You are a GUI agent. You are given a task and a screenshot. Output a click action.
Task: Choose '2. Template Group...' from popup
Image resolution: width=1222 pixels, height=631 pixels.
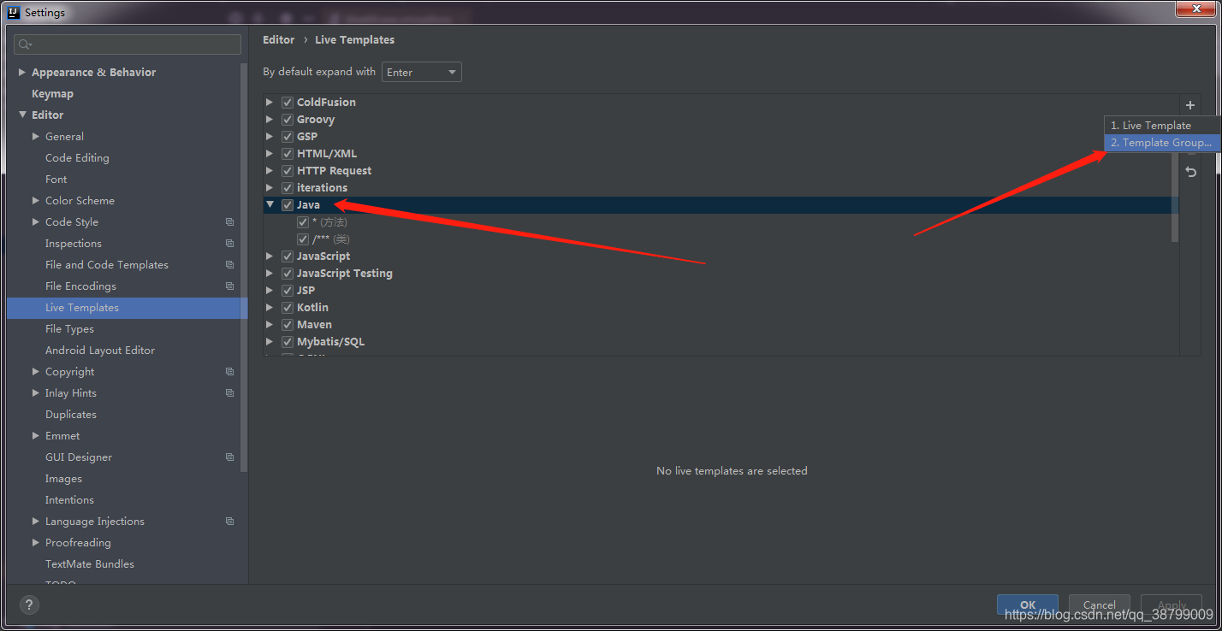(1162, 143)
